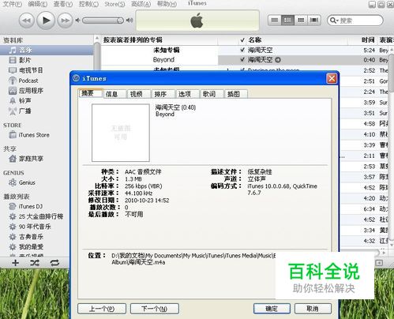The height and width of the screenshot is (319, 394).
Task: Click the empty album artwork box
Action: point(121,133)
